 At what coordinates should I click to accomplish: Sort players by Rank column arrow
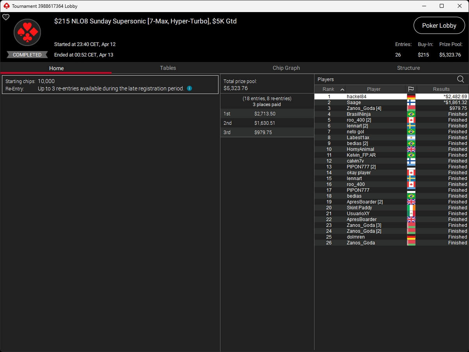point(342,89)
